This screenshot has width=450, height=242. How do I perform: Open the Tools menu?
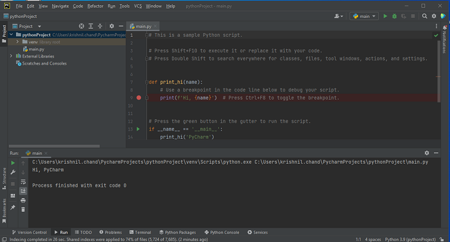pos(125,6)
